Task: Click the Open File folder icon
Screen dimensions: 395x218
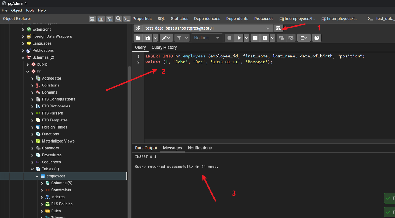Action: pyautogui.click(x=138, y=38)
